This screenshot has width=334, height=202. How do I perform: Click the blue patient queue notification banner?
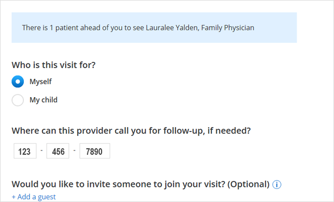154,28
